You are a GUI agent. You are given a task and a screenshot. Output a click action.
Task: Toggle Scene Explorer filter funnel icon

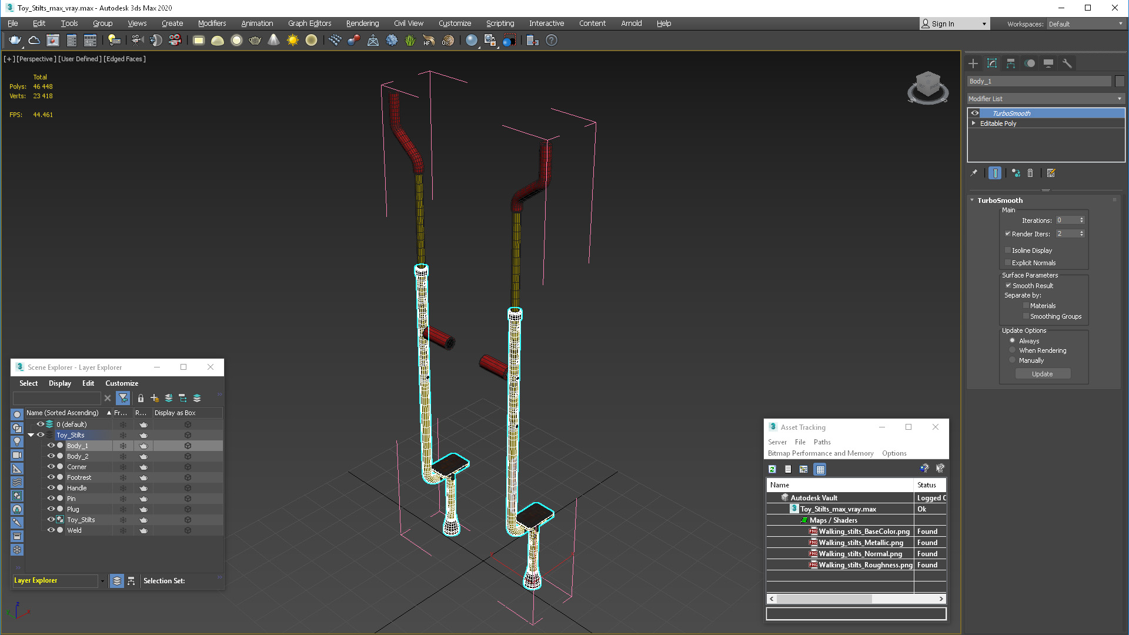(x=123, y=398)
